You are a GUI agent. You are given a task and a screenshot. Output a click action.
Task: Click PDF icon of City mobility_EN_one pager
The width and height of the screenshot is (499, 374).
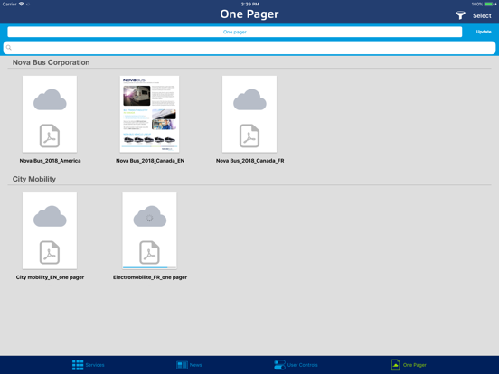(x=50, y=253)
